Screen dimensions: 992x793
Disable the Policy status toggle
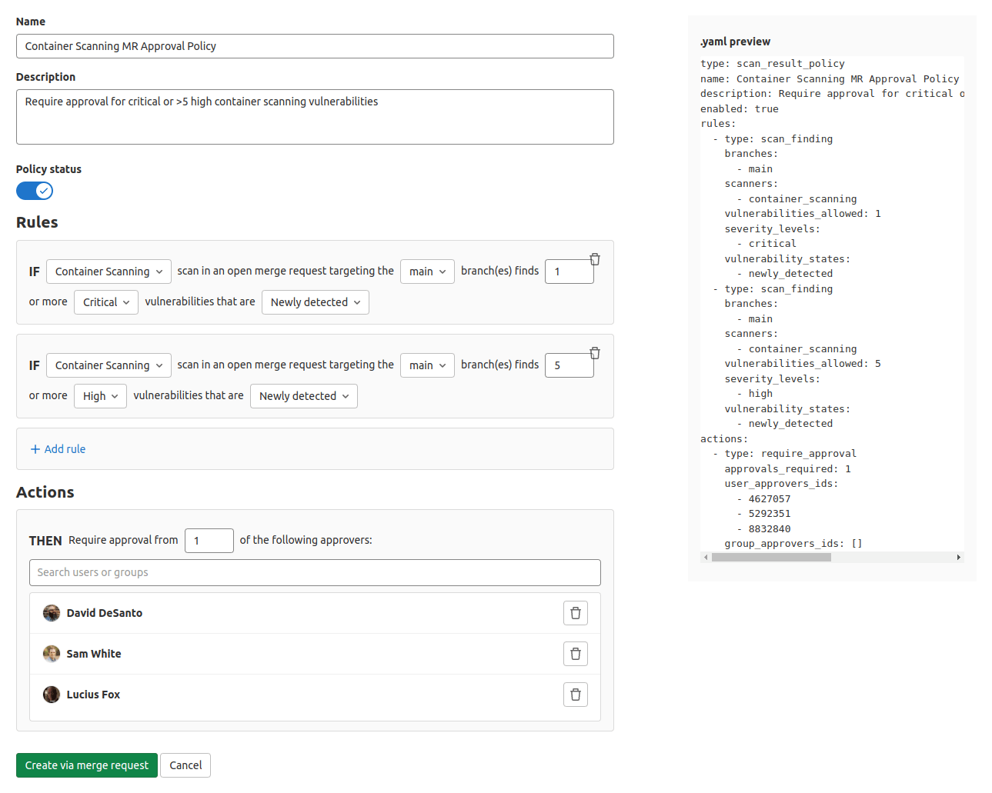tap(35, 191)
